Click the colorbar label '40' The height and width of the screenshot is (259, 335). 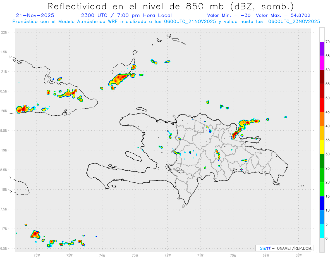pyautogui.click(x=327, y=126)
